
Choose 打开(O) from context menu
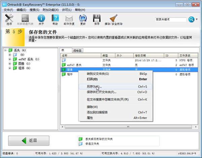115,79
